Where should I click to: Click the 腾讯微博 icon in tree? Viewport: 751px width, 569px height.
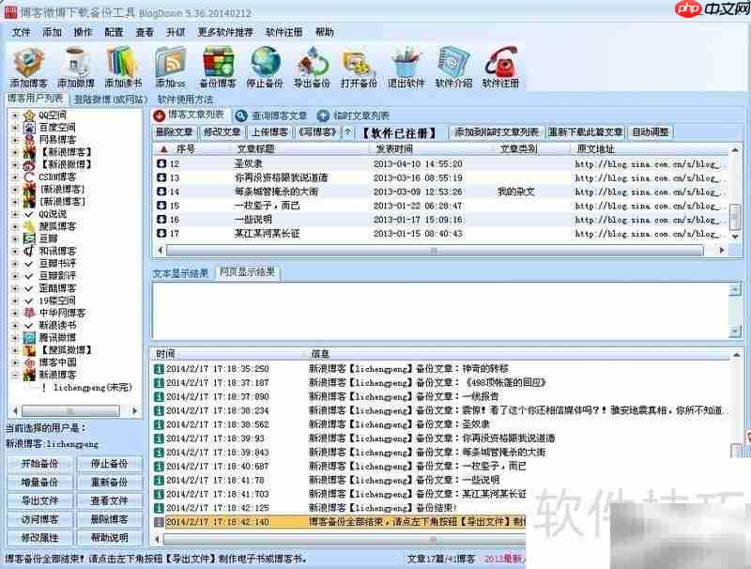click(30, 338)
